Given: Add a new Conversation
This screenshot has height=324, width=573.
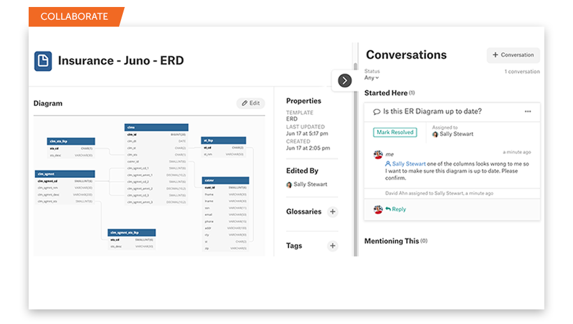Looking at the screenshot, I should tap(513, 55).
